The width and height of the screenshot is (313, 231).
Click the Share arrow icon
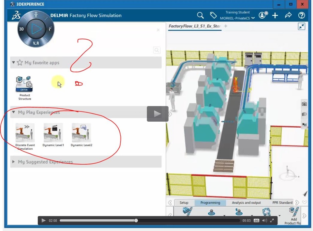click(x=288, y=15)
